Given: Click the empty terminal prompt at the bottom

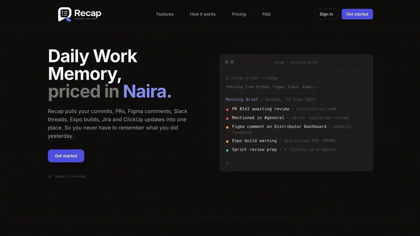Looking at the screenshot, I should coord(227,163).
